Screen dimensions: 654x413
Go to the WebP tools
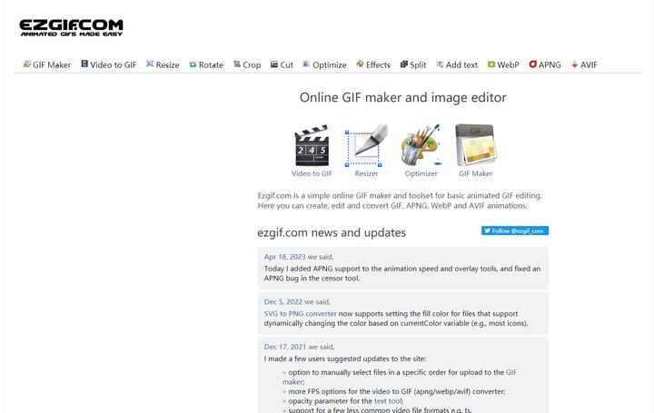[503, 65]
